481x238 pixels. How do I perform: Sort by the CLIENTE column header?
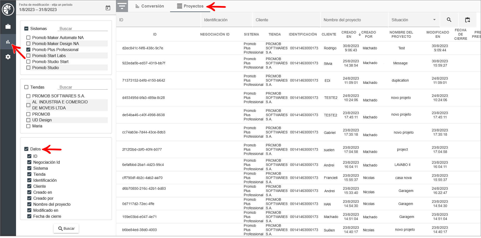(329, 35)
